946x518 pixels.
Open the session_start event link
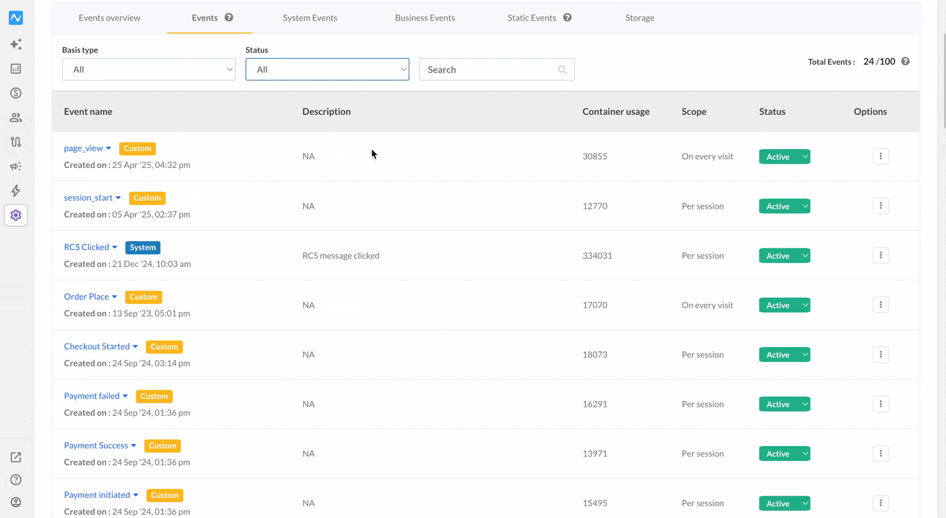pos(88,198)
